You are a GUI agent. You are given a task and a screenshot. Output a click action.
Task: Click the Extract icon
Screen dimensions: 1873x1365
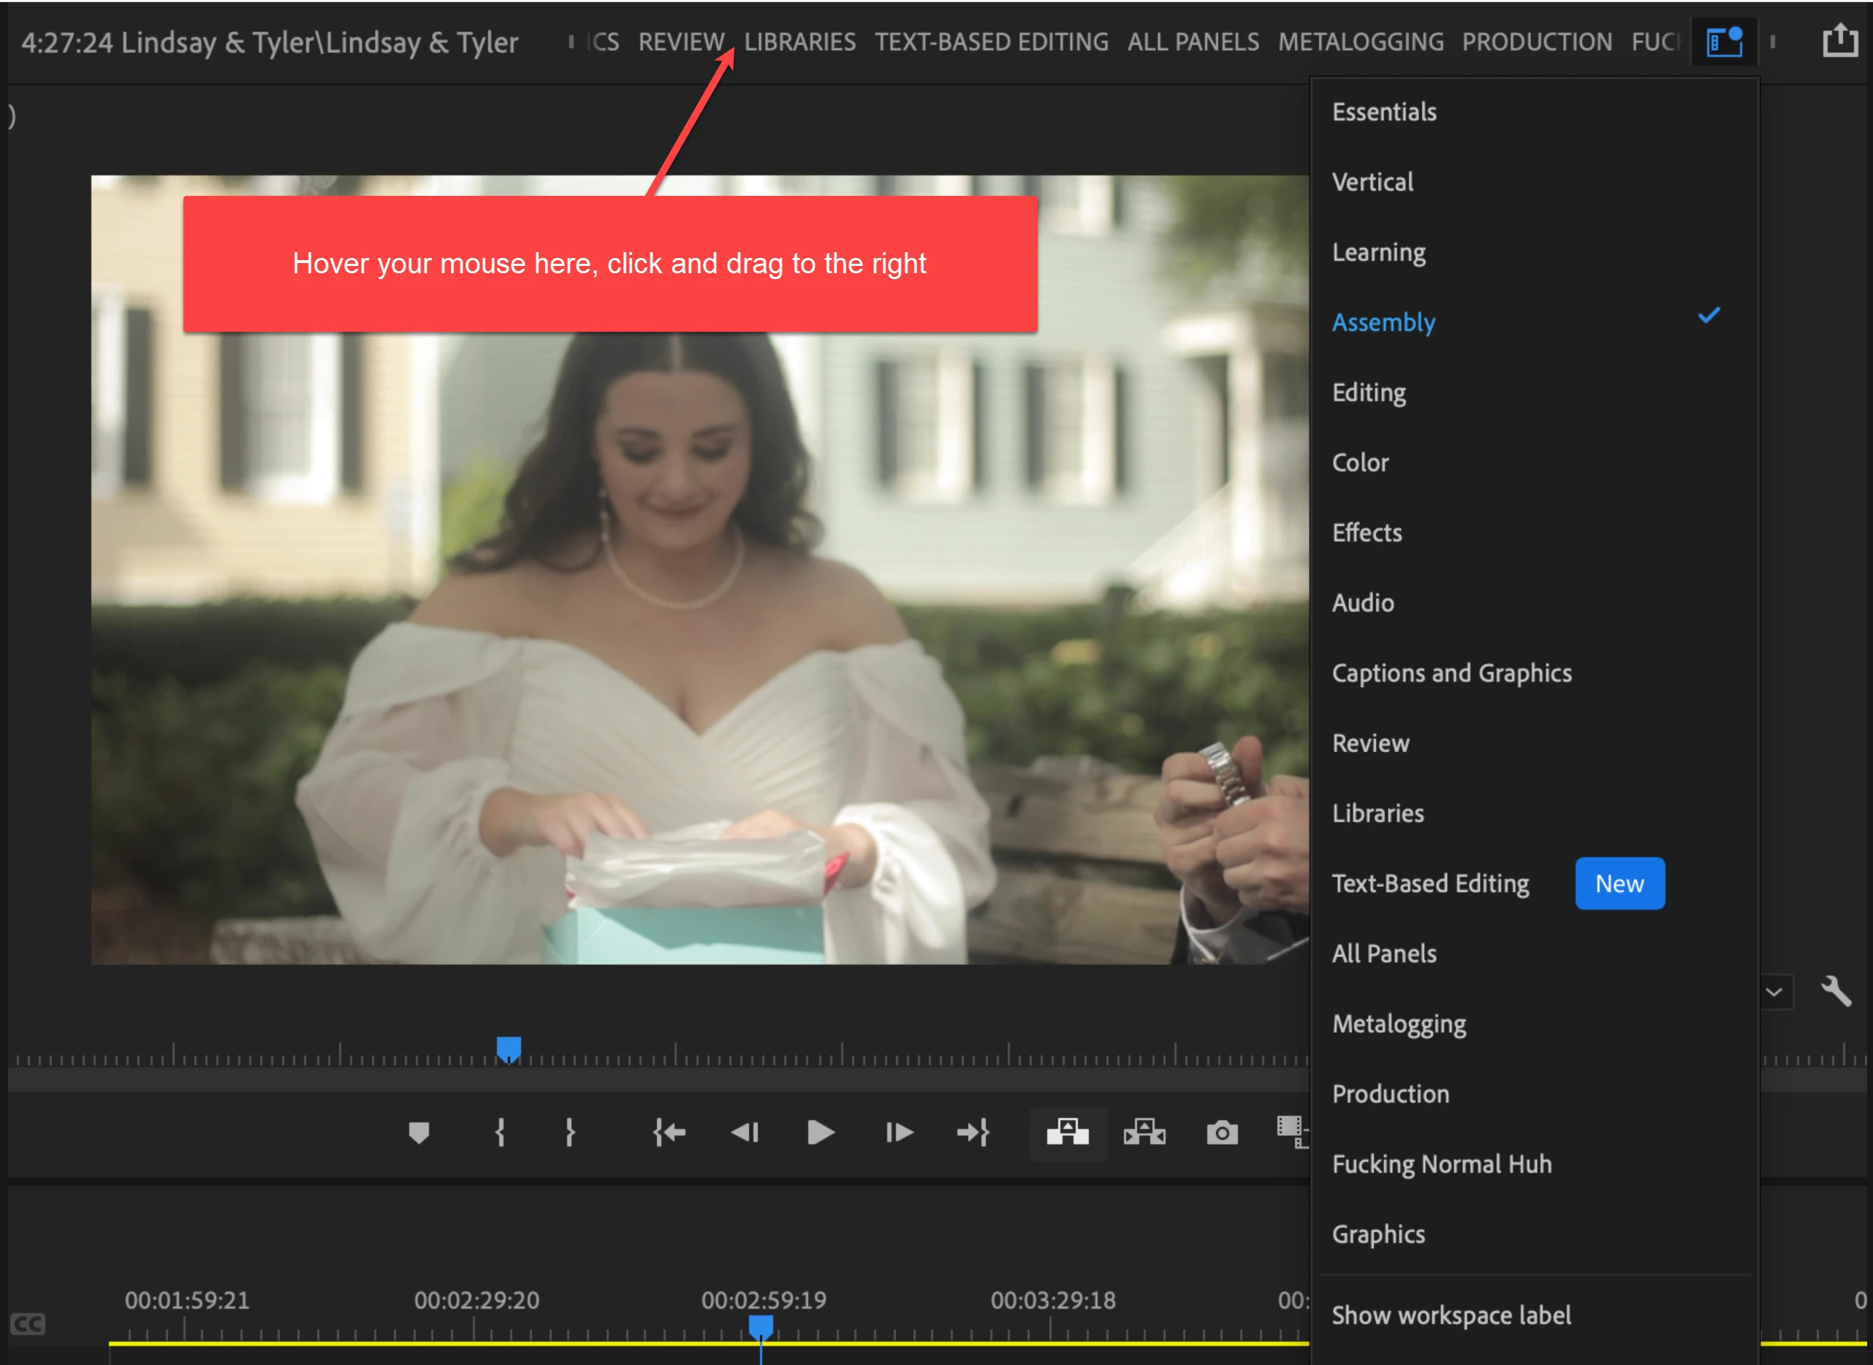tap(1144, 1132)
